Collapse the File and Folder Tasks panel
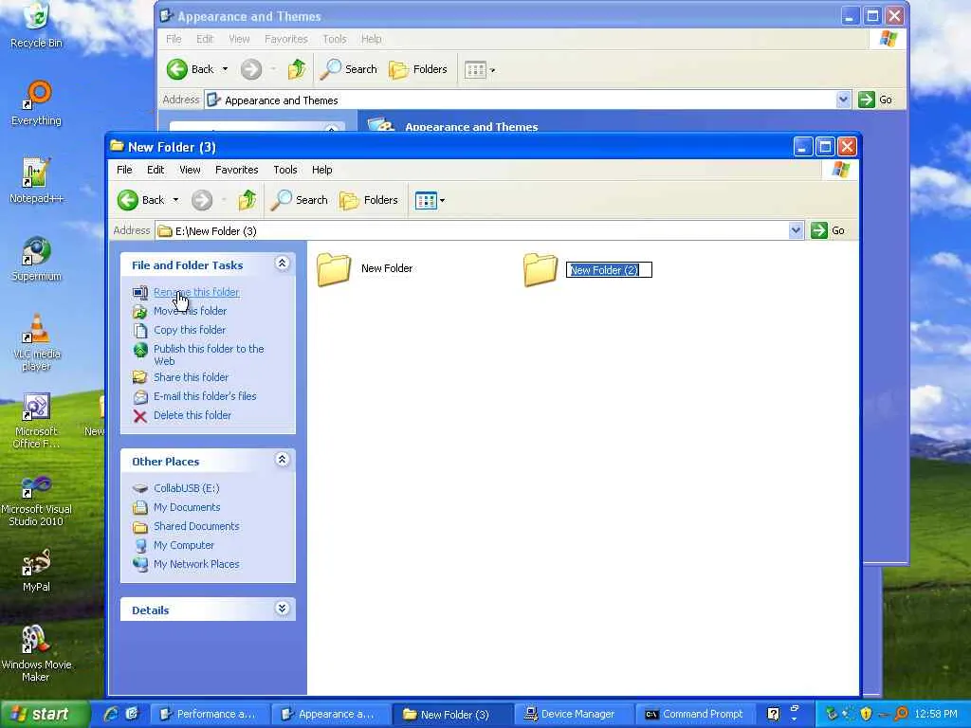 pyautogui.click(x=282, y=264)
